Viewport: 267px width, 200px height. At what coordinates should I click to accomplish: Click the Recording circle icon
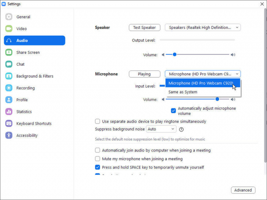pyautogui.click(x=9, y=88)
